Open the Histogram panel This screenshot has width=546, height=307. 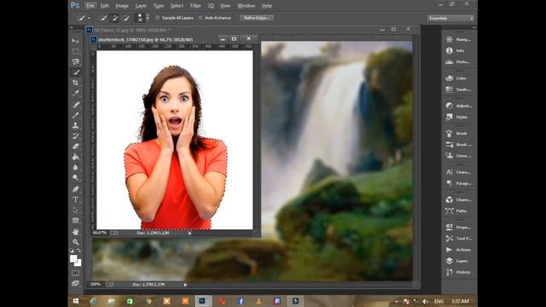tap(459, 62)
